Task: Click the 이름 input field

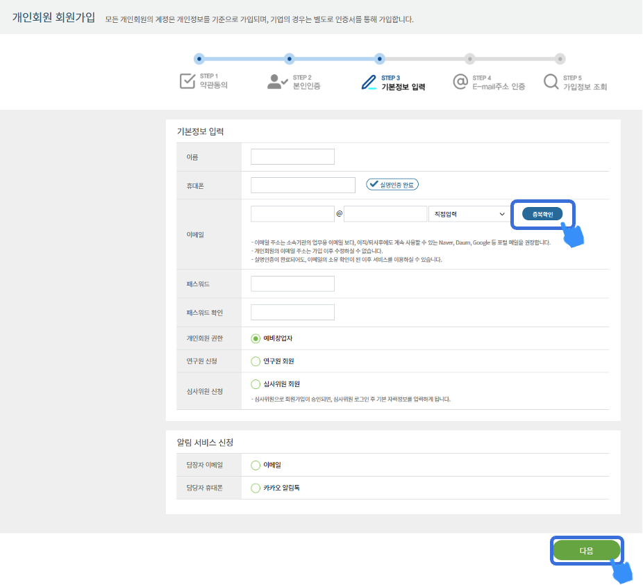Action: tap(292, 157)
